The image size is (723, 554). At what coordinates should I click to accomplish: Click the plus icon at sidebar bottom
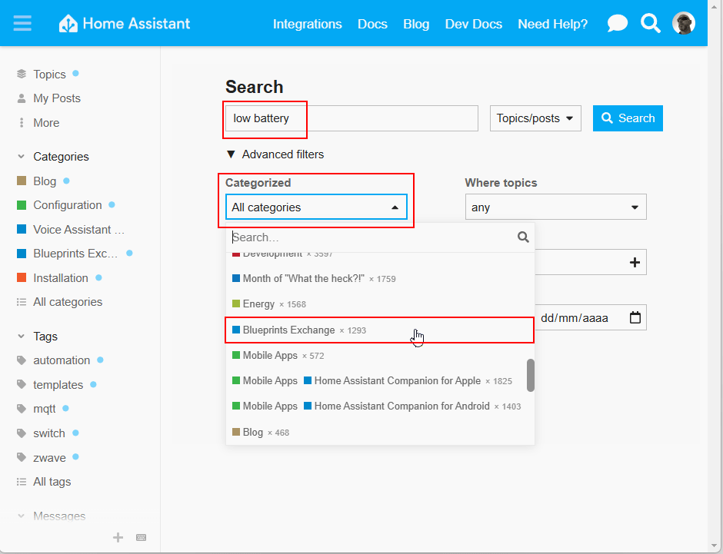[118, 538]
